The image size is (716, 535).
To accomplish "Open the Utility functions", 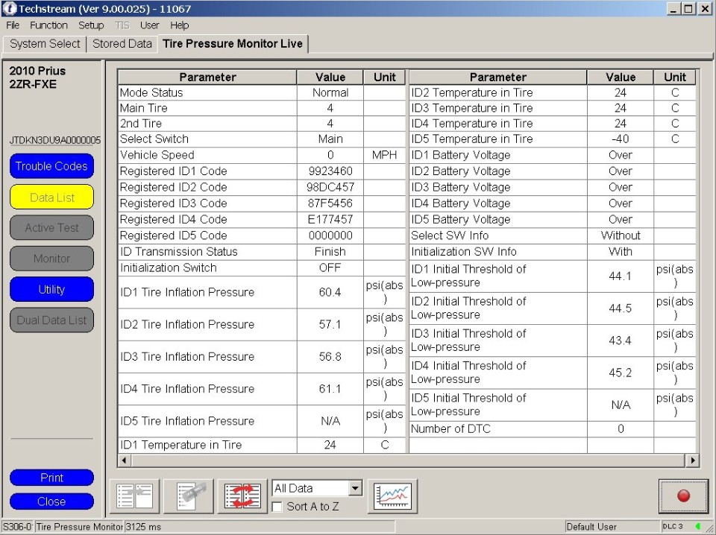I will 51,289.
